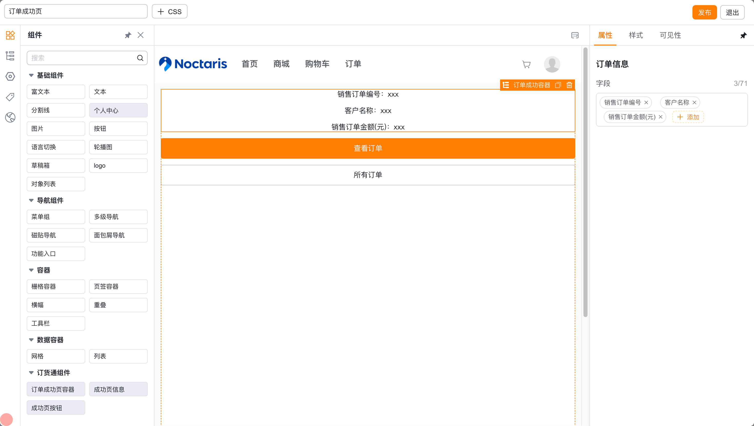Open the tag icon in left sidebar

click(x=10, y=97)
